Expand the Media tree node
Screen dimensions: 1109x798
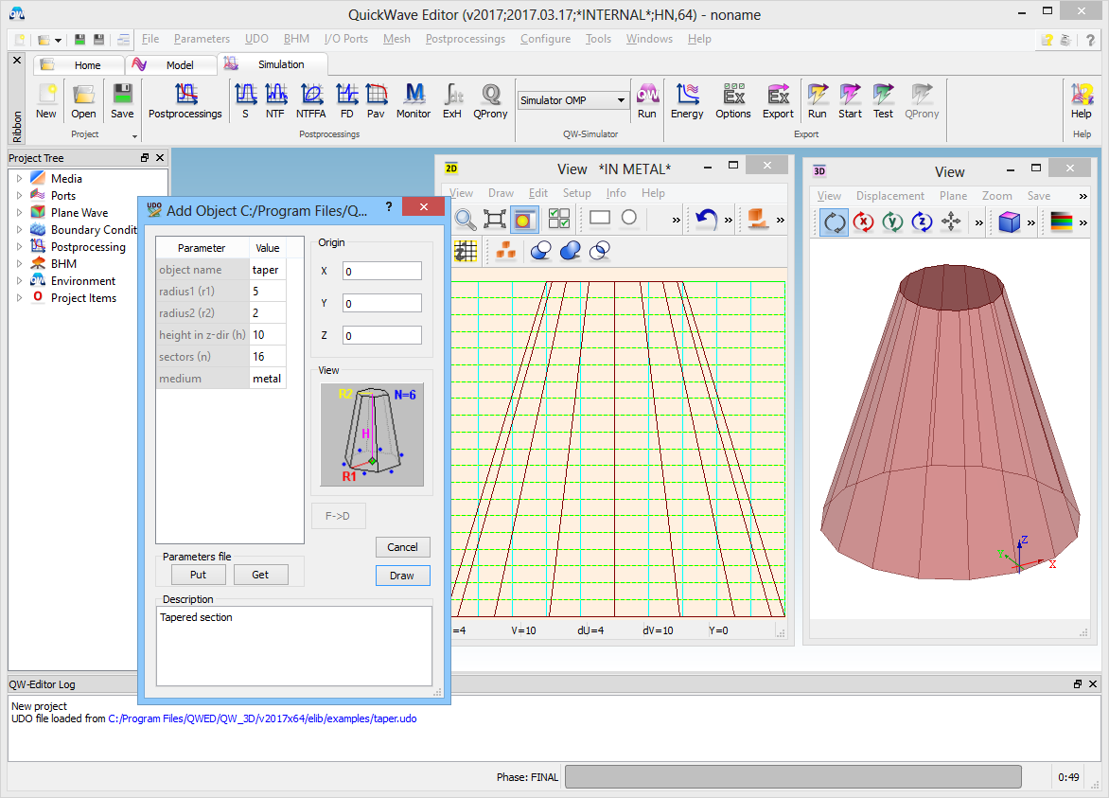coord(19,179)
